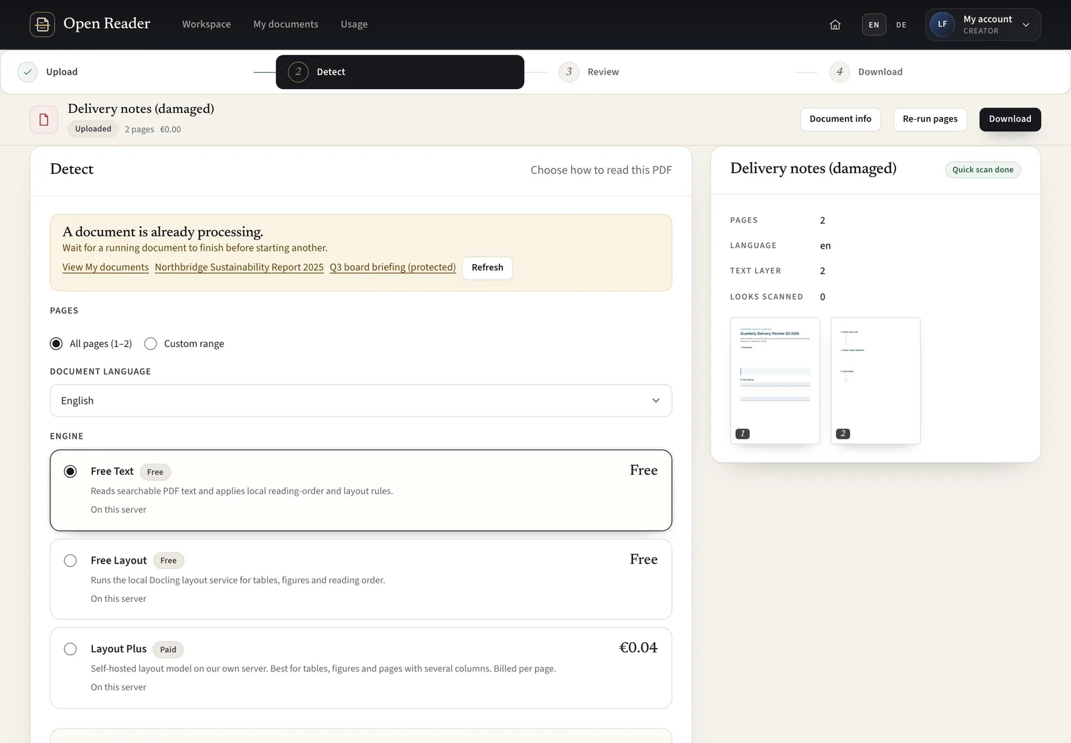Open page 1 thumbnail preview
1071x743 pixels.
pos(775,381)
